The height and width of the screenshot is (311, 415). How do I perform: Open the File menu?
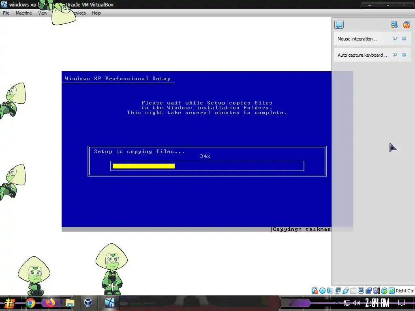click(x=6, y=13)
